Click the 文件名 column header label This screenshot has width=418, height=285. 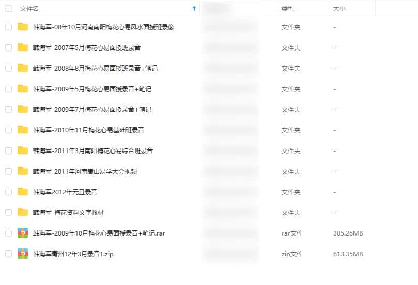[29, 9]
